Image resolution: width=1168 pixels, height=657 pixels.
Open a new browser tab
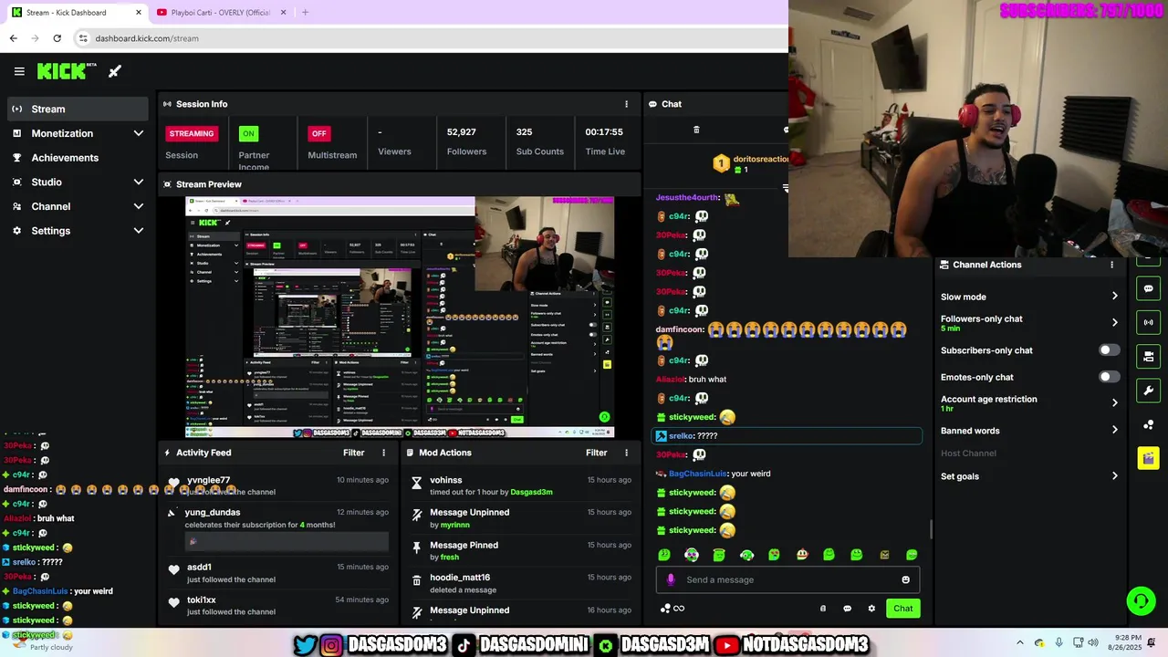305,13
